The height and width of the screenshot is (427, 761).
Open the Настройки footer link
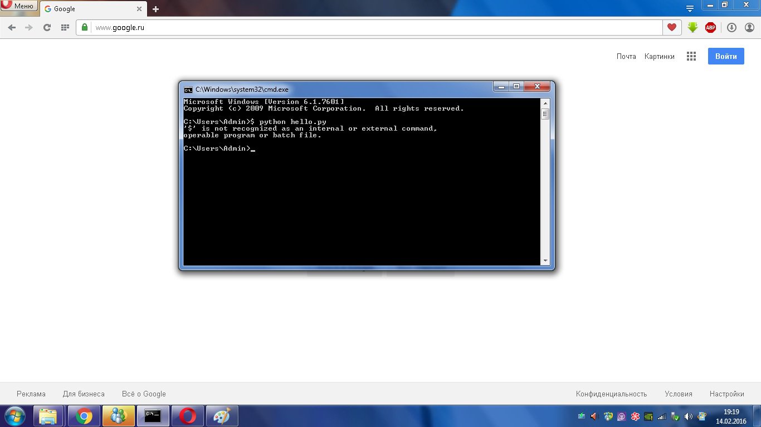tap(727, 394)
